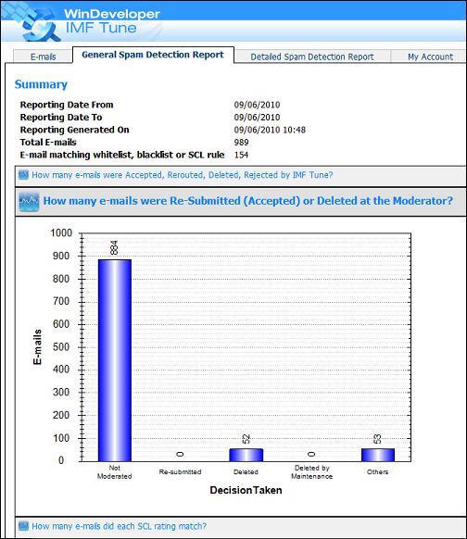Click the 'DecisionTaken' axis title
This screenshot has height=539, width=467.
click(x=246, y=490)
